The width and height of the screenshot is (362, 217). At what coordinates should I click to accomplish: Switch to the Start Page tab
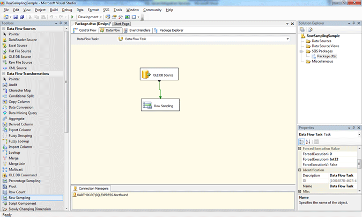tap(122, 24)
